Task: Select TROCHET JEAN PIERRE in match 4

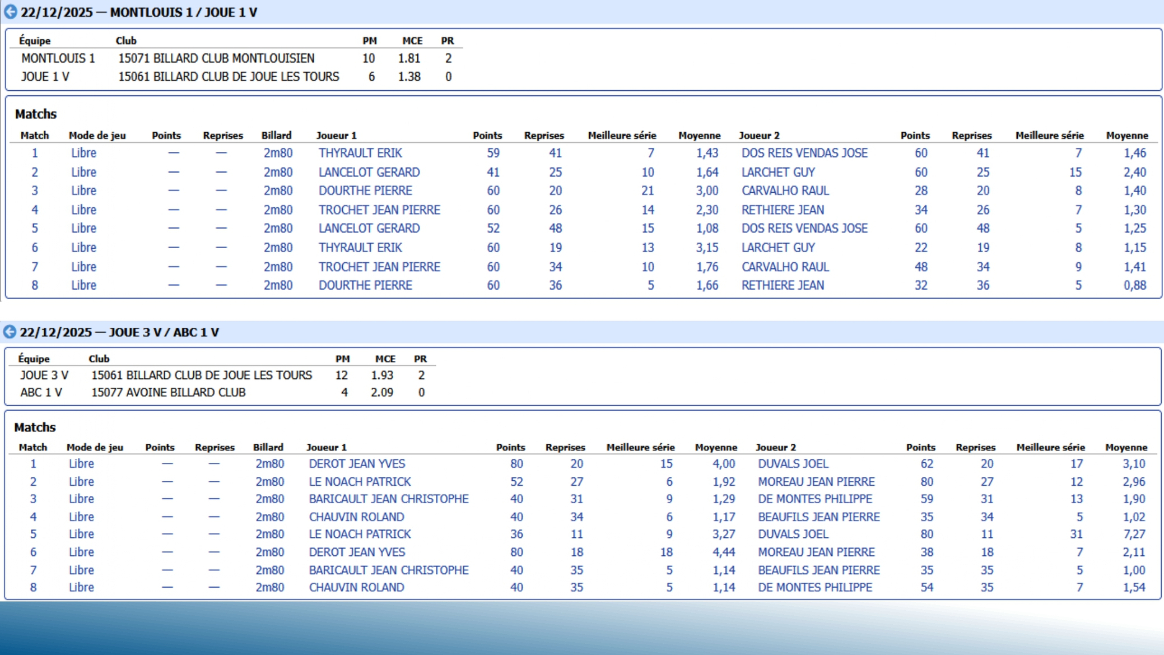Action: click(x=379, y=210)
